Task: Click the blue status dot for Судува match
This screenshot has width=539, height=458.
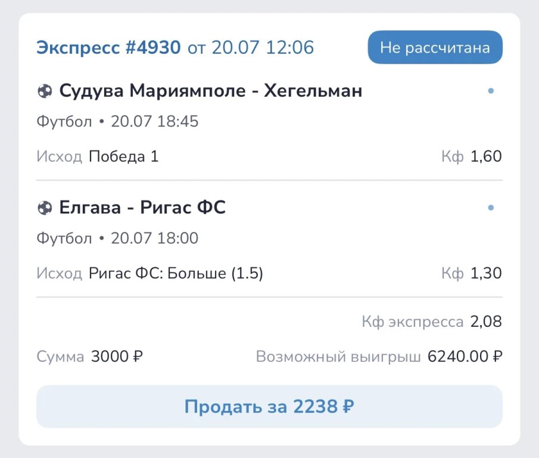Action: 491,91
